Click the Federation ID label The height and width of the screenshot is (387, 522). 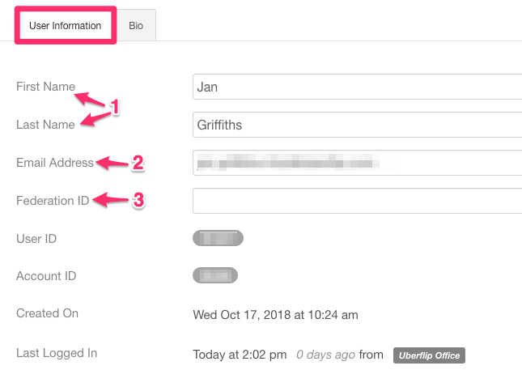point(53,201)
